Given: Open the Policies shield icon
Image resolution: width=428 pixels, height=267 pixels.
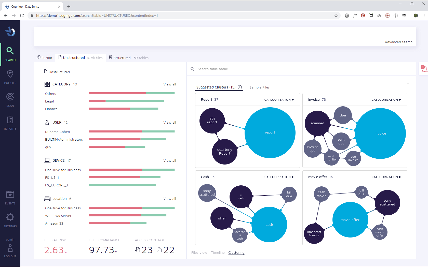Looking at the screenshot, I should click(x=10, y=74).
